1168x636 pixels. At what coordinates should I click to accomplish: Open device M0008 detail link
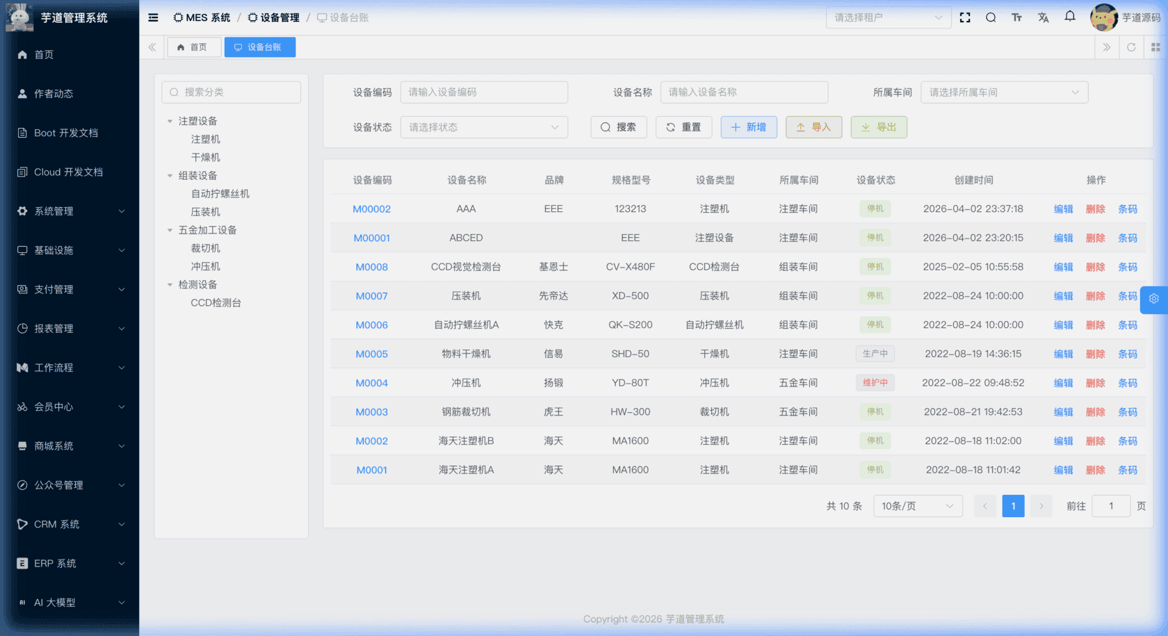[x=371, y=266]
